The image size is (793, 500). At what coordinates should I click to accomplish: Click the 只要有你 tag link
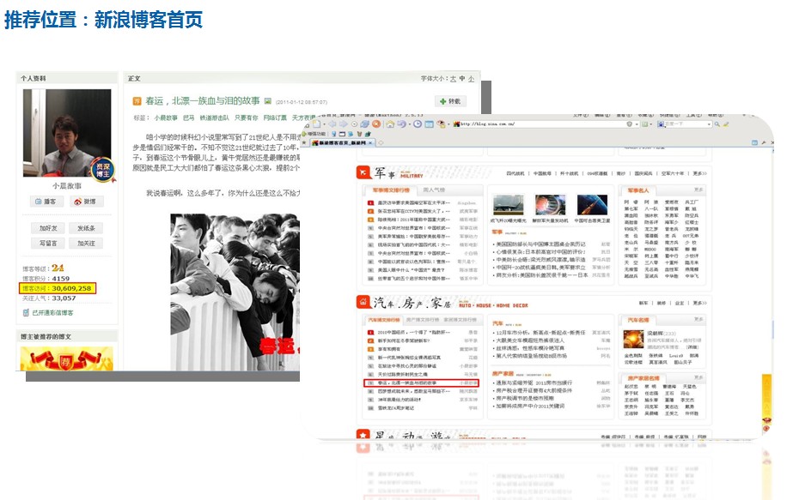click(x=247, y=117)
